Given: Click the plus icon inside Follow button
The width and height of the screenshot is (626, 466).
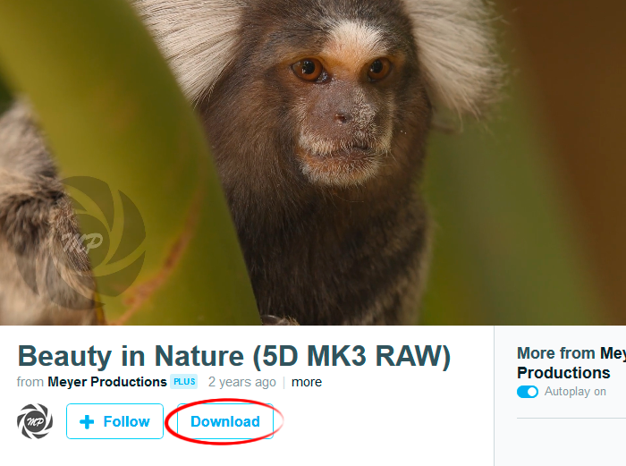Looking at the screenshot, I should (x=87, y=421).
